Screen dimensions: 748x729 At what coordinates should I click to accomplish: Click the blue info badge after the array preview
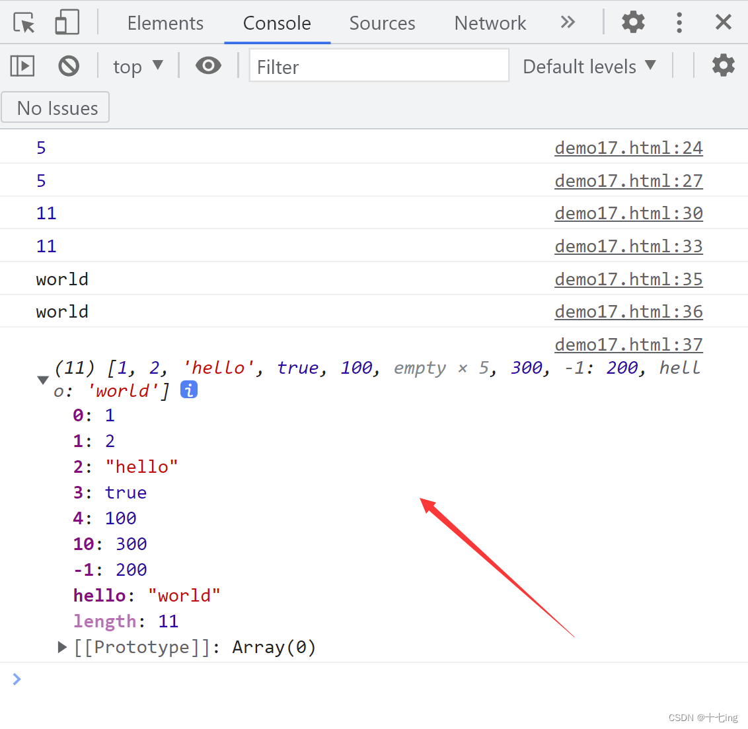click(x=189, y=390)
